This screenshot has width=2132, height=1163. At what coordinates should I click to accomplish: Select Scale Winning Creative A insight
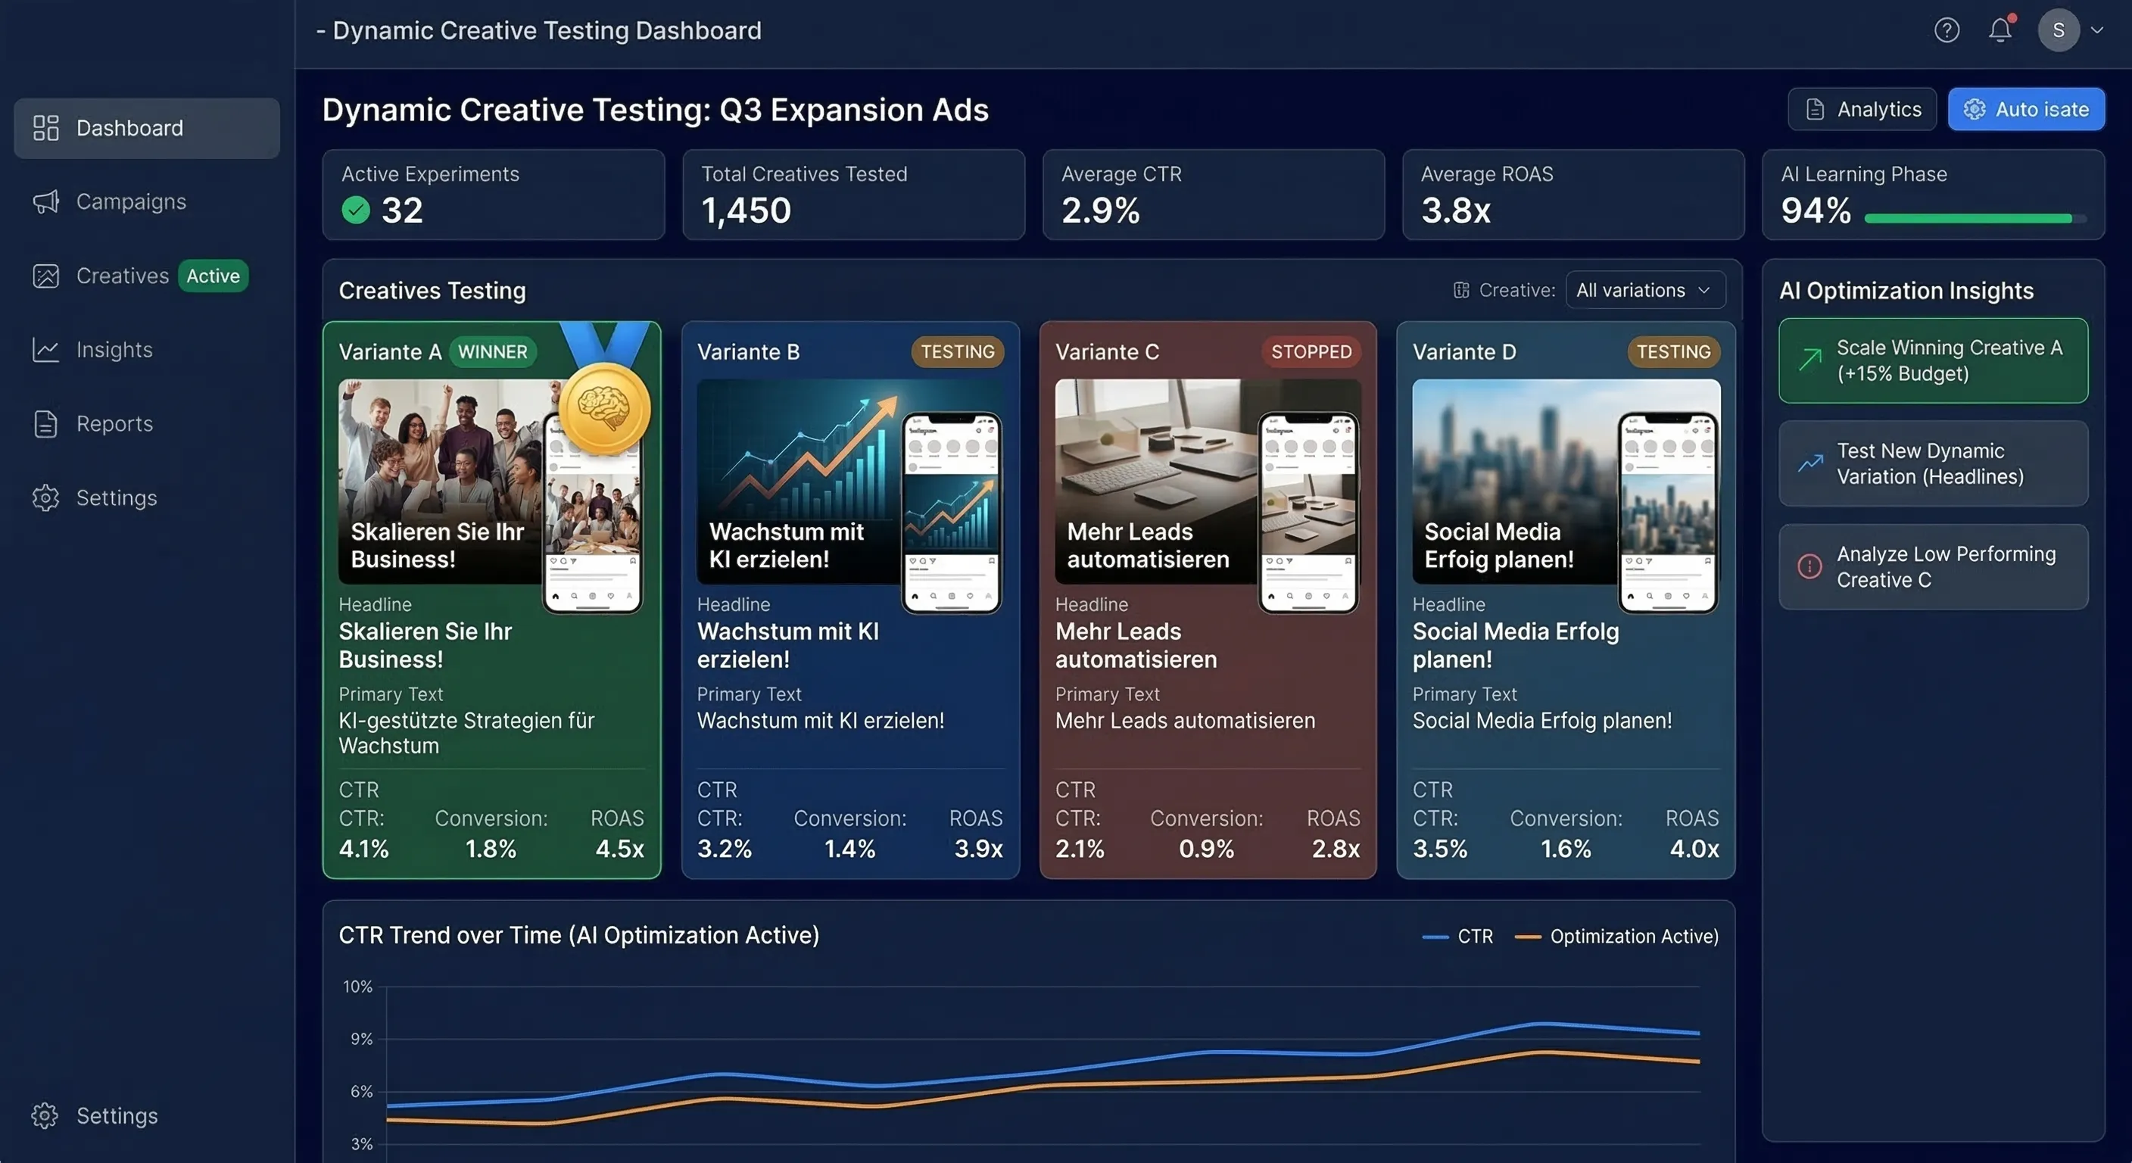click(x=1933, y=360)
